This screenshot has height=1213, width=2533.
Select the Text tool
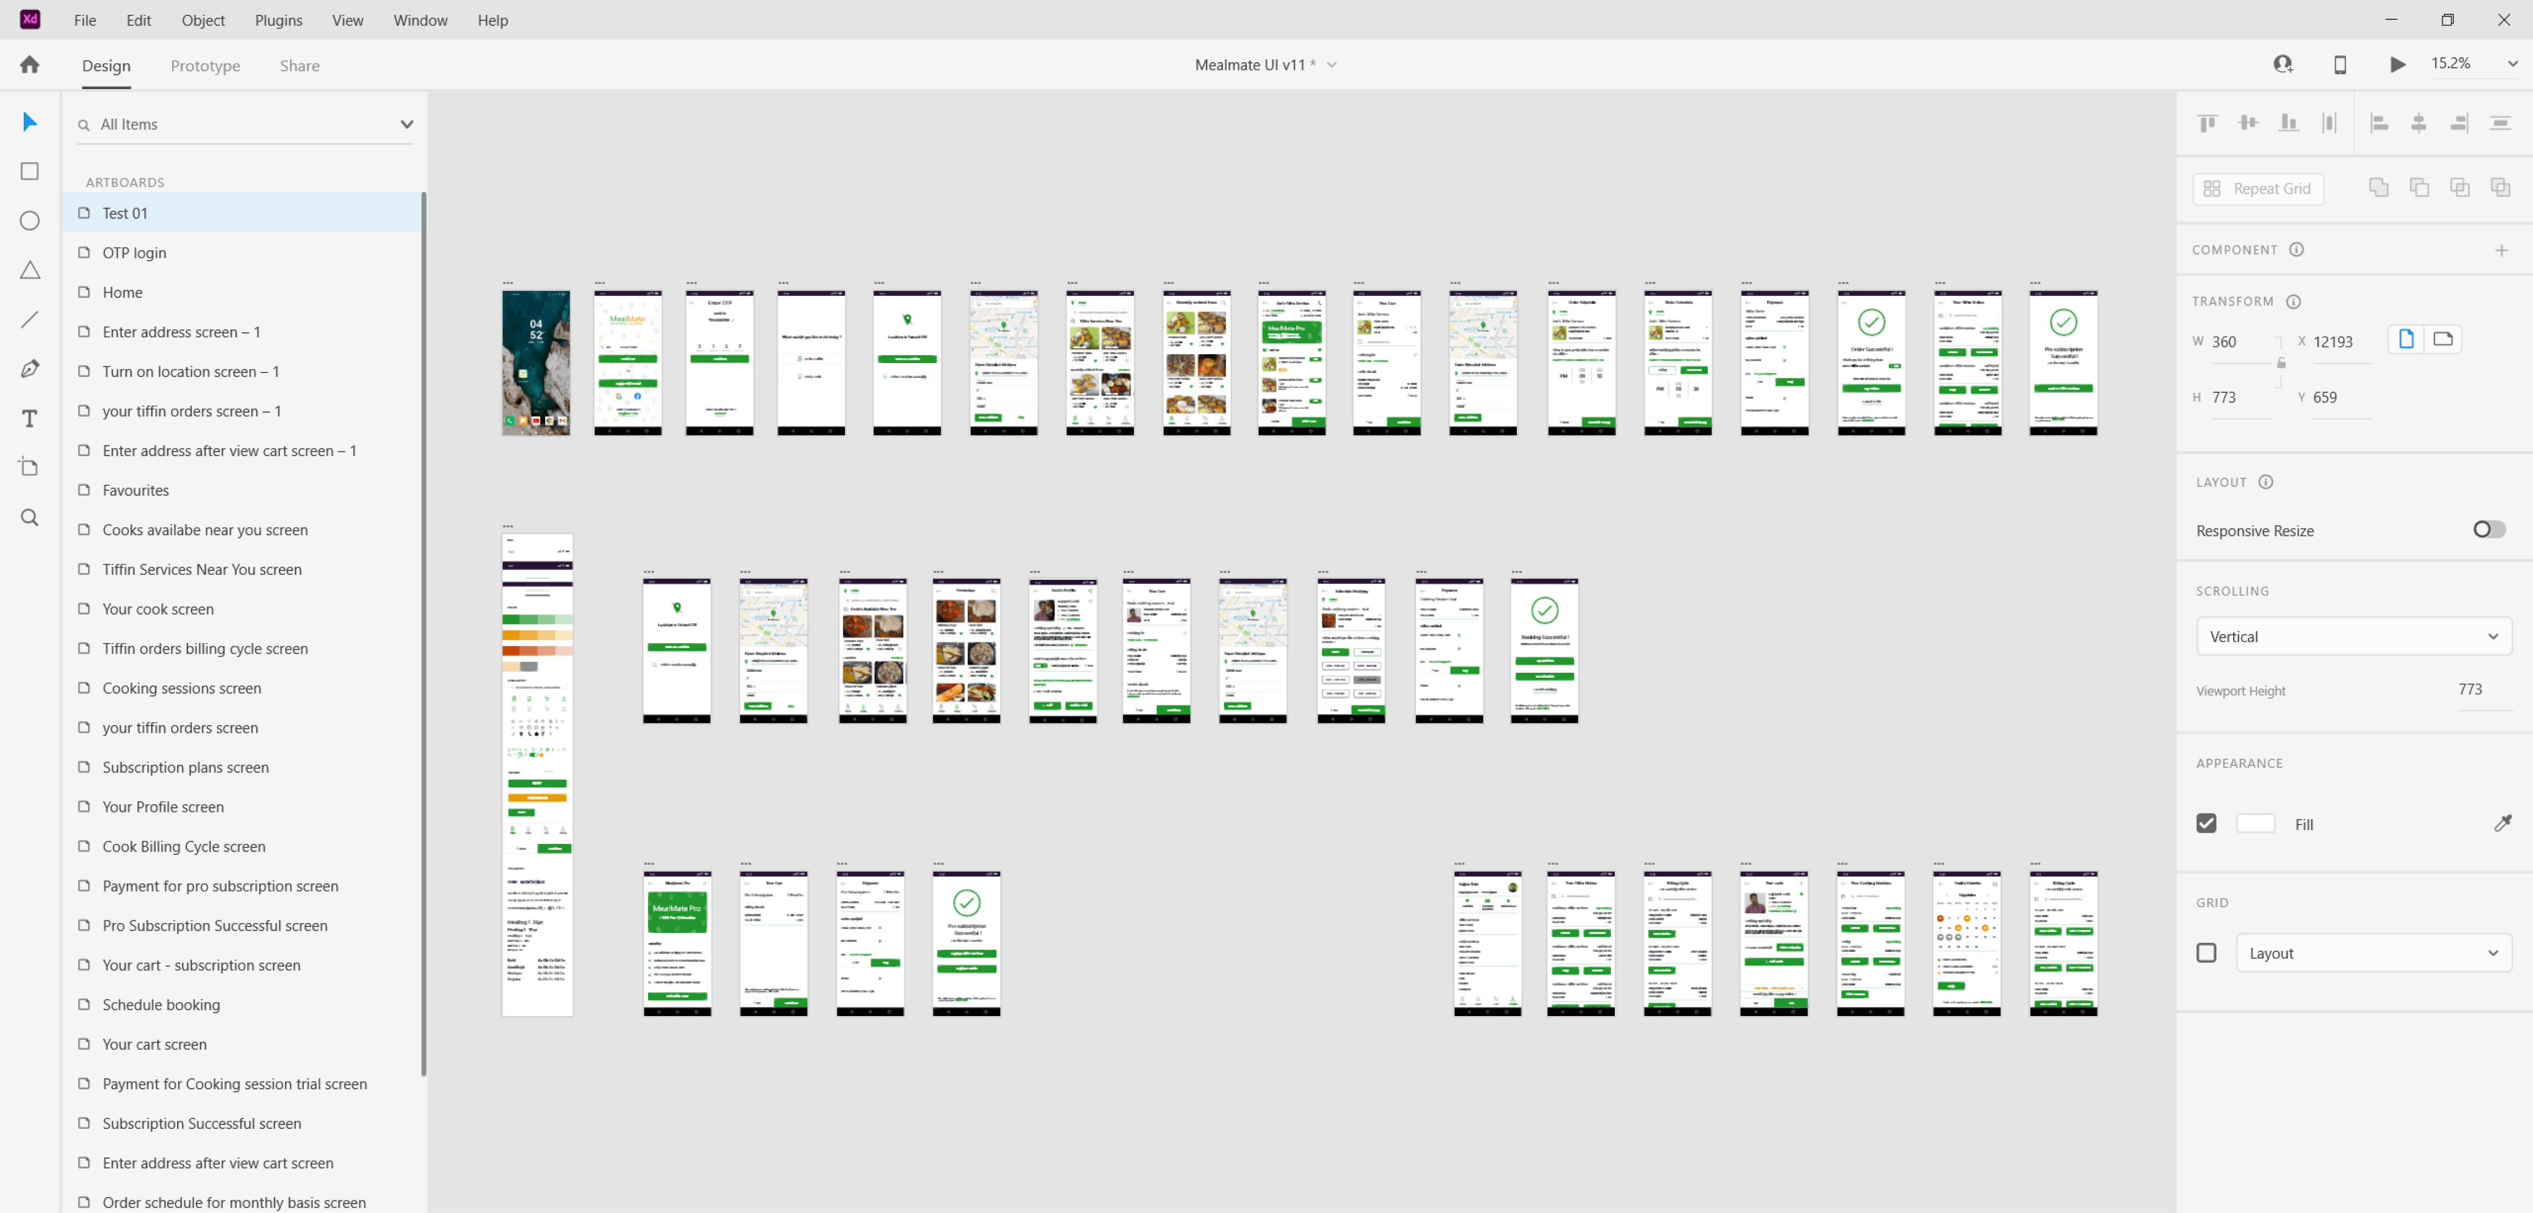[x=30, y=419]
